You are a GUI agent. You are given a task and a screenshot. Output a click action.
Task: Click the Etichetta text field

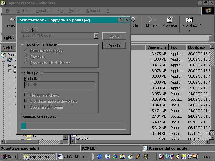(60, 85)
